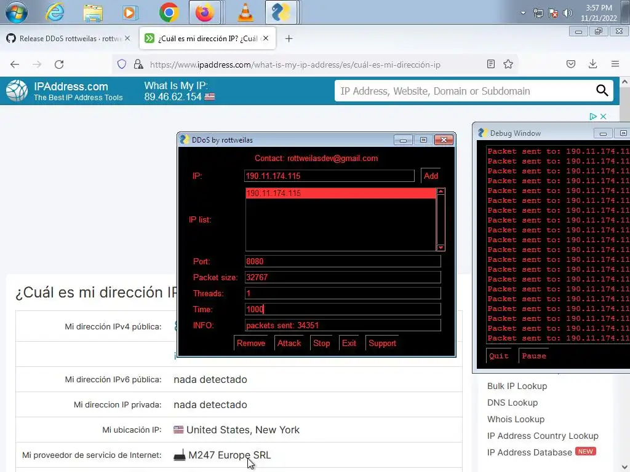
Task: Click the IP field in DDoS window
Action: coord(329,176)
